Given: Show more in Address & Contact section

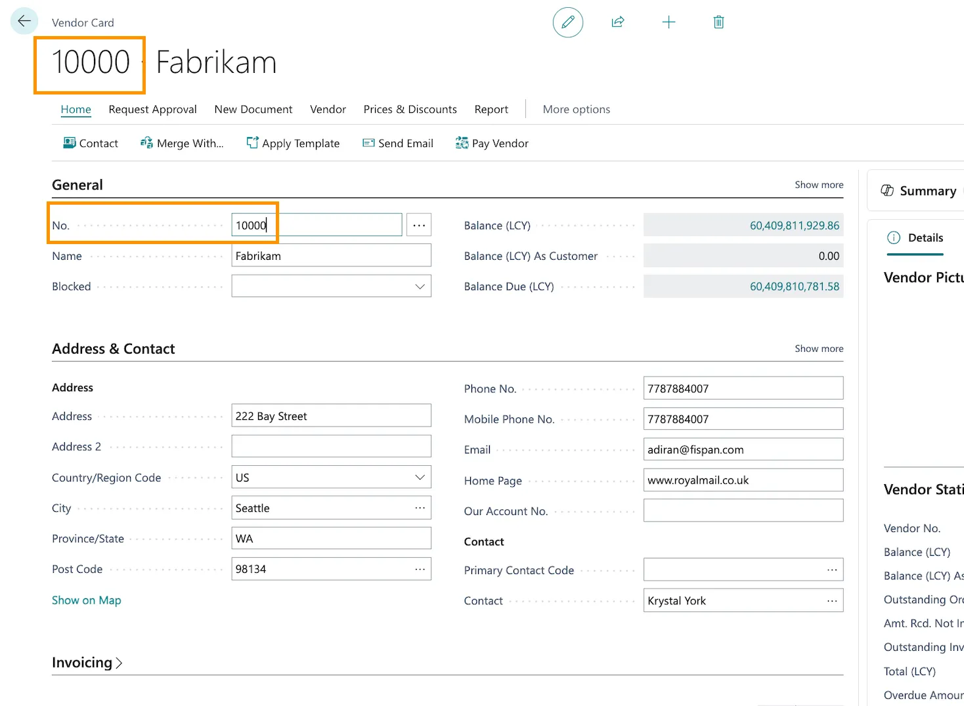Looking at the screenshot, I should 819,348.
